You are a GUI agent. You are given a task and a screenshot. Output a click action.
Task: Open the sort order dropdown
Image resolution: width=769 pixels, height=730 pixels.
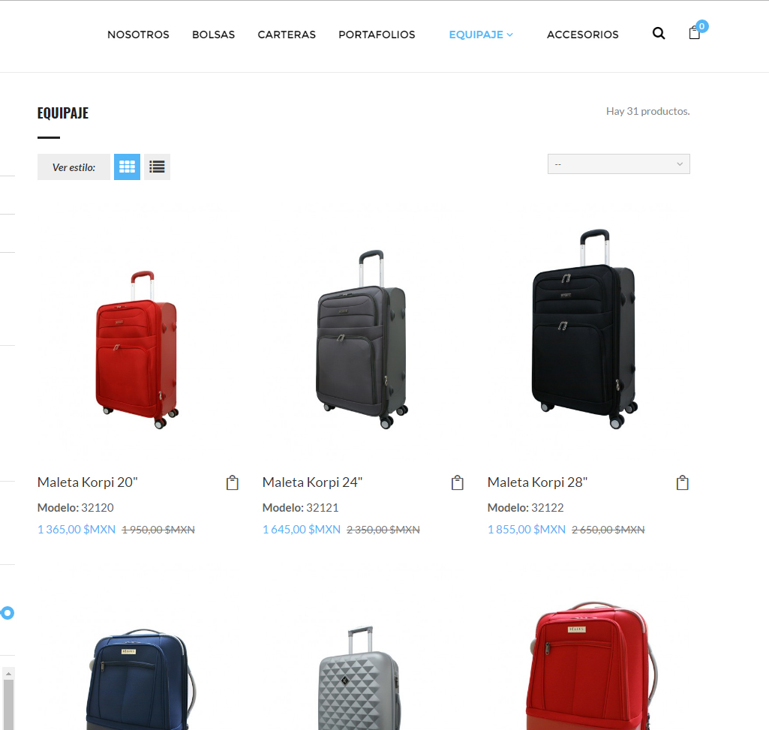point(618,164)
